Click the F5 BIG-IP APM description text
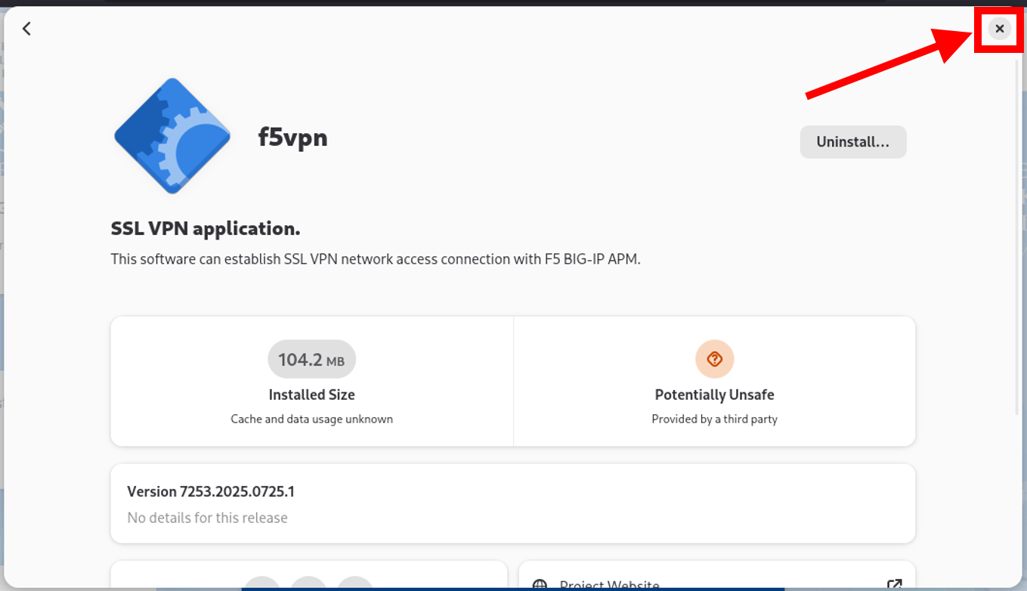This screenshot has height=591, width=1027. point(376,259)
